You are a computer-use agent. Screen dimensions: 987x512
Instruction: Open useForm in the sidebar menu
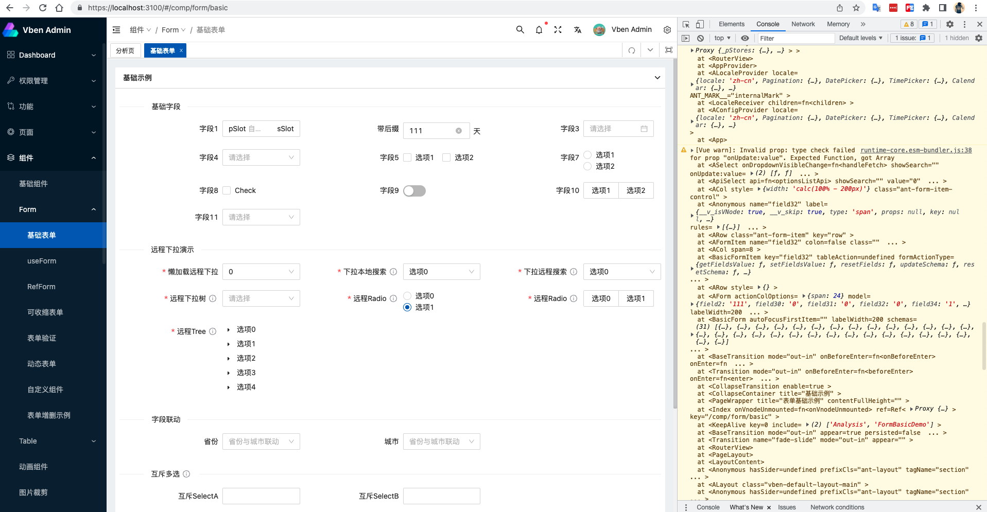[x=42, y=261]
